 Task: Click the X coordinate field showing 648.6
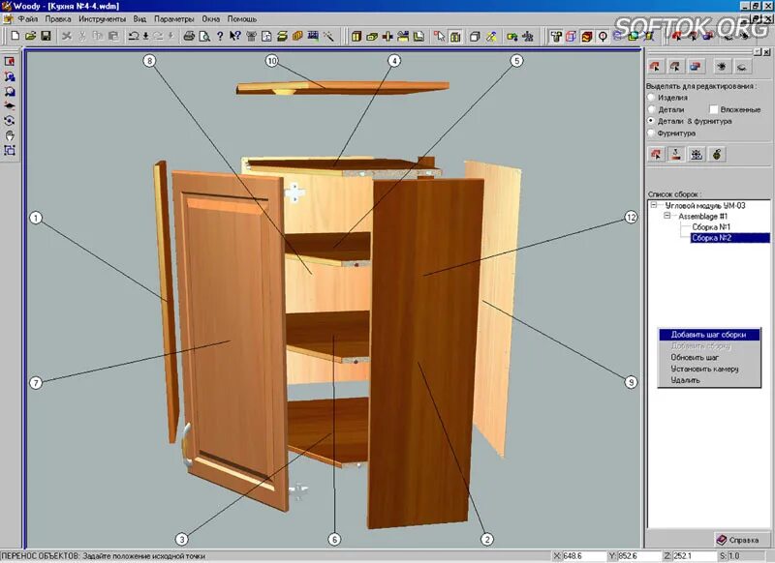coord(584,556)
